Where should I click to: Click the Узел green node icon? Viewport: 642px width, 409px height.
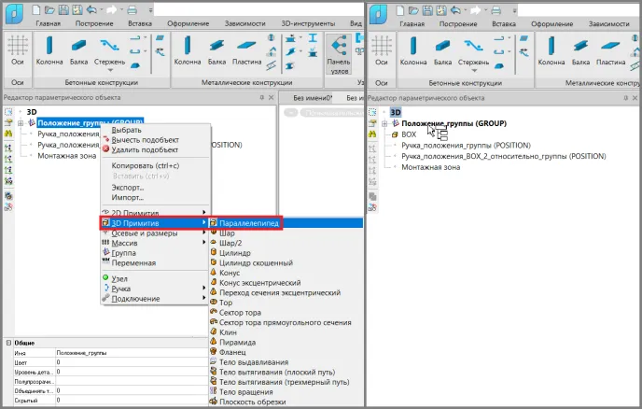(105, 278)
